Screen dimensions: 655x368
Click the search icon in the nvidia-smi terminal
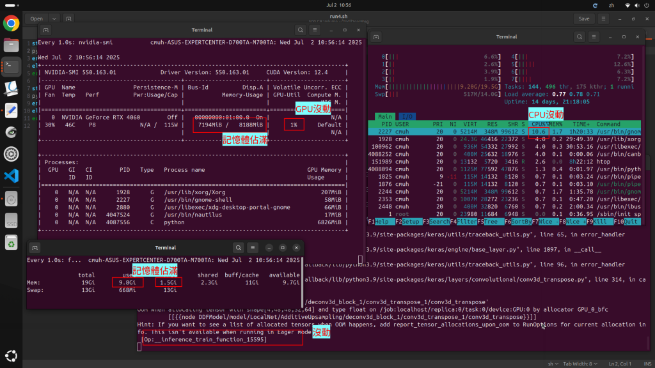click(301, 30)
